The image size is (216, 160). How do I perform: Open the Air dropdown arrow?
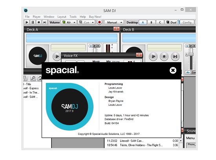click(x=74, y=22)
